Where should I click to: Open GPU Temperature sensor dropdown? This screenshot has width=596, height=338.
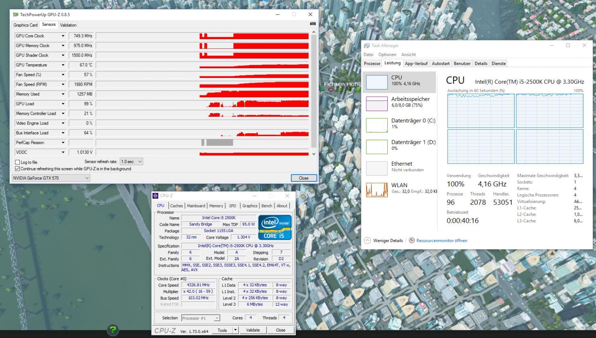coord(63,65)
